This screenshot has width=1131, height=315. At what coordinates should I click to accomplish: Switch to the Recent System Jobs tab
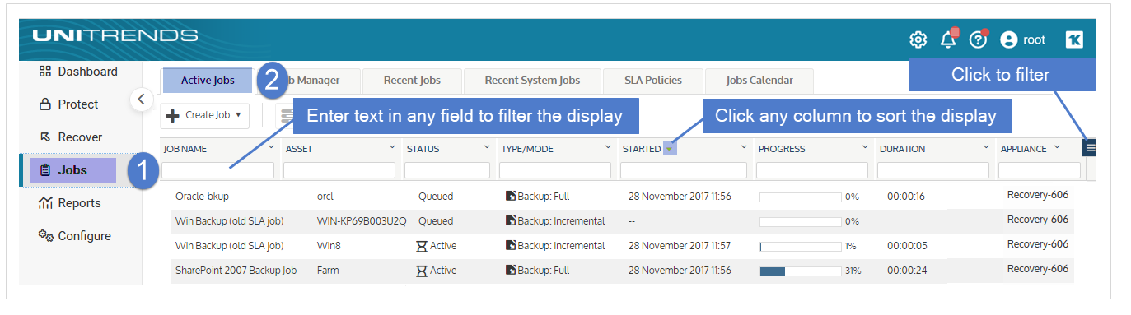[x=532, y=81]
